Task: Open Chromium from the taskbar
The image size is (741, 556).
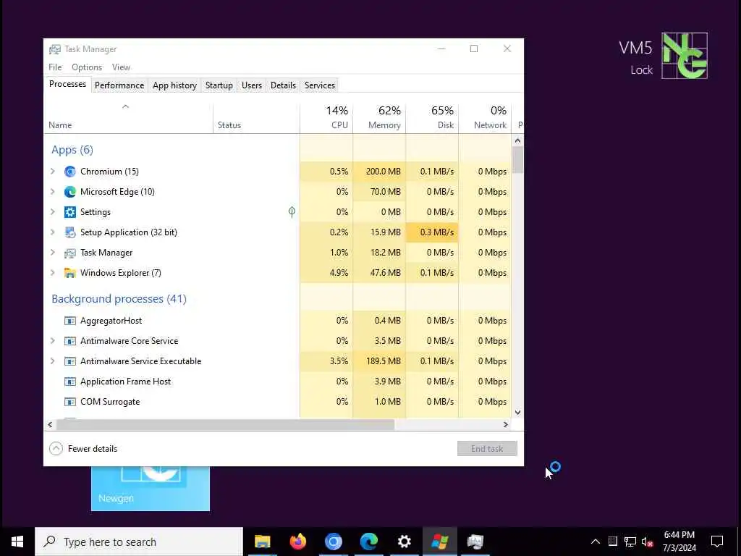Action: click(x=333, y=542)
